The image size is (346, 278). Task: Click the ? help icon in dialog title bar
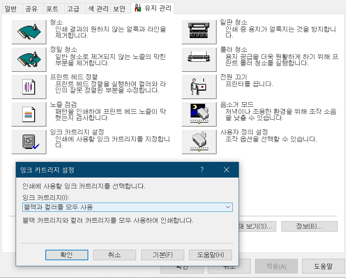coord(202,170)
